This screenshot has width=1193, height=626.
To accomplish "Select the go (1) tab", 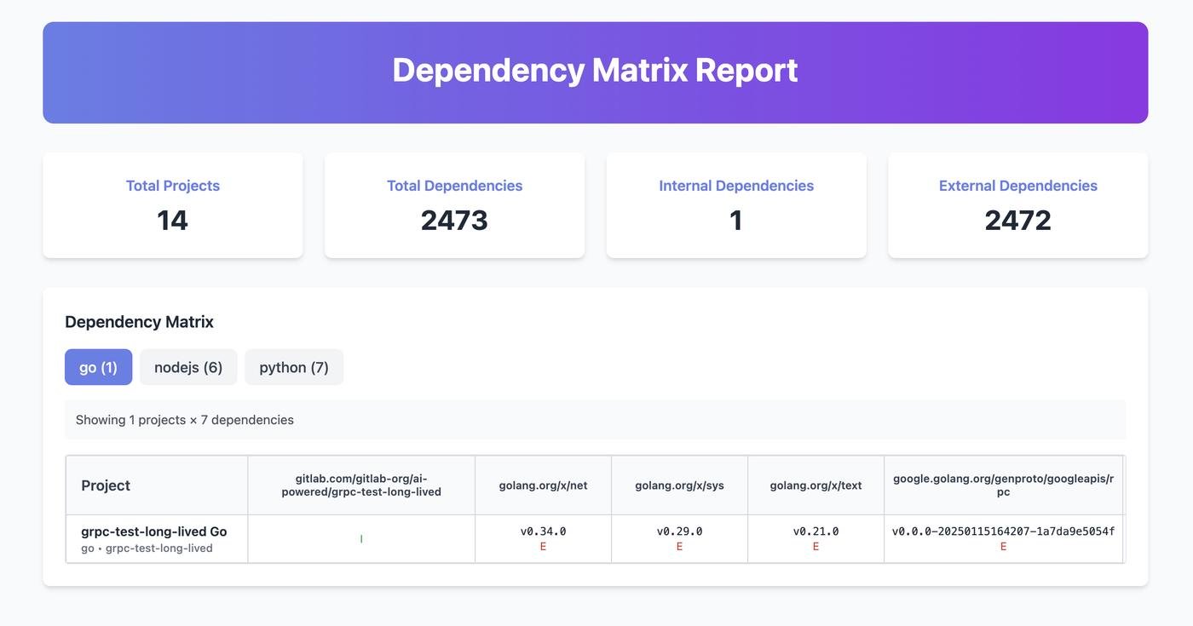I will (98, 367).
